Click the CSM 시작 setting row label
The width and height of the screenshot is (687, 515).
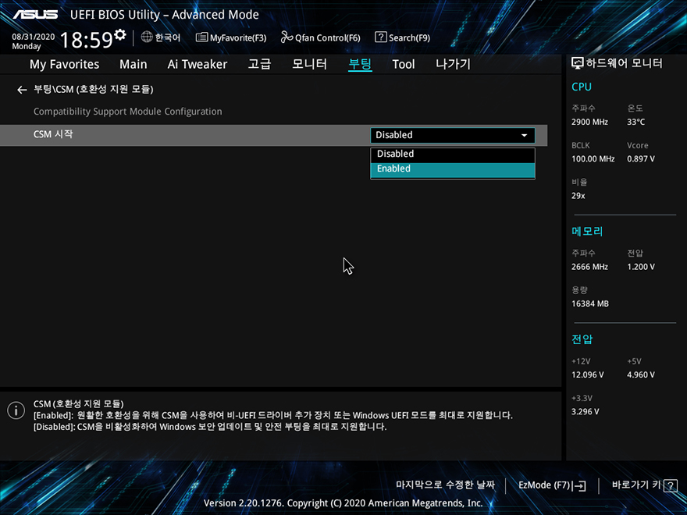point(53,134)
